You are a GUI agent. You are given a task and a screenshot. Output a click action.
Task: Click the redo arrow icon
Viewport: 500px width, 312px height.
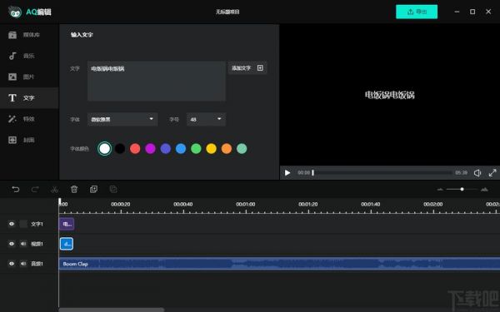point(35,190)
